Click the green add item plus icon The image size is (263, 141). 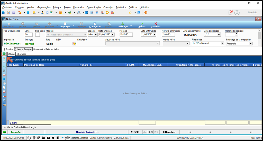click(x=4, y=54)
